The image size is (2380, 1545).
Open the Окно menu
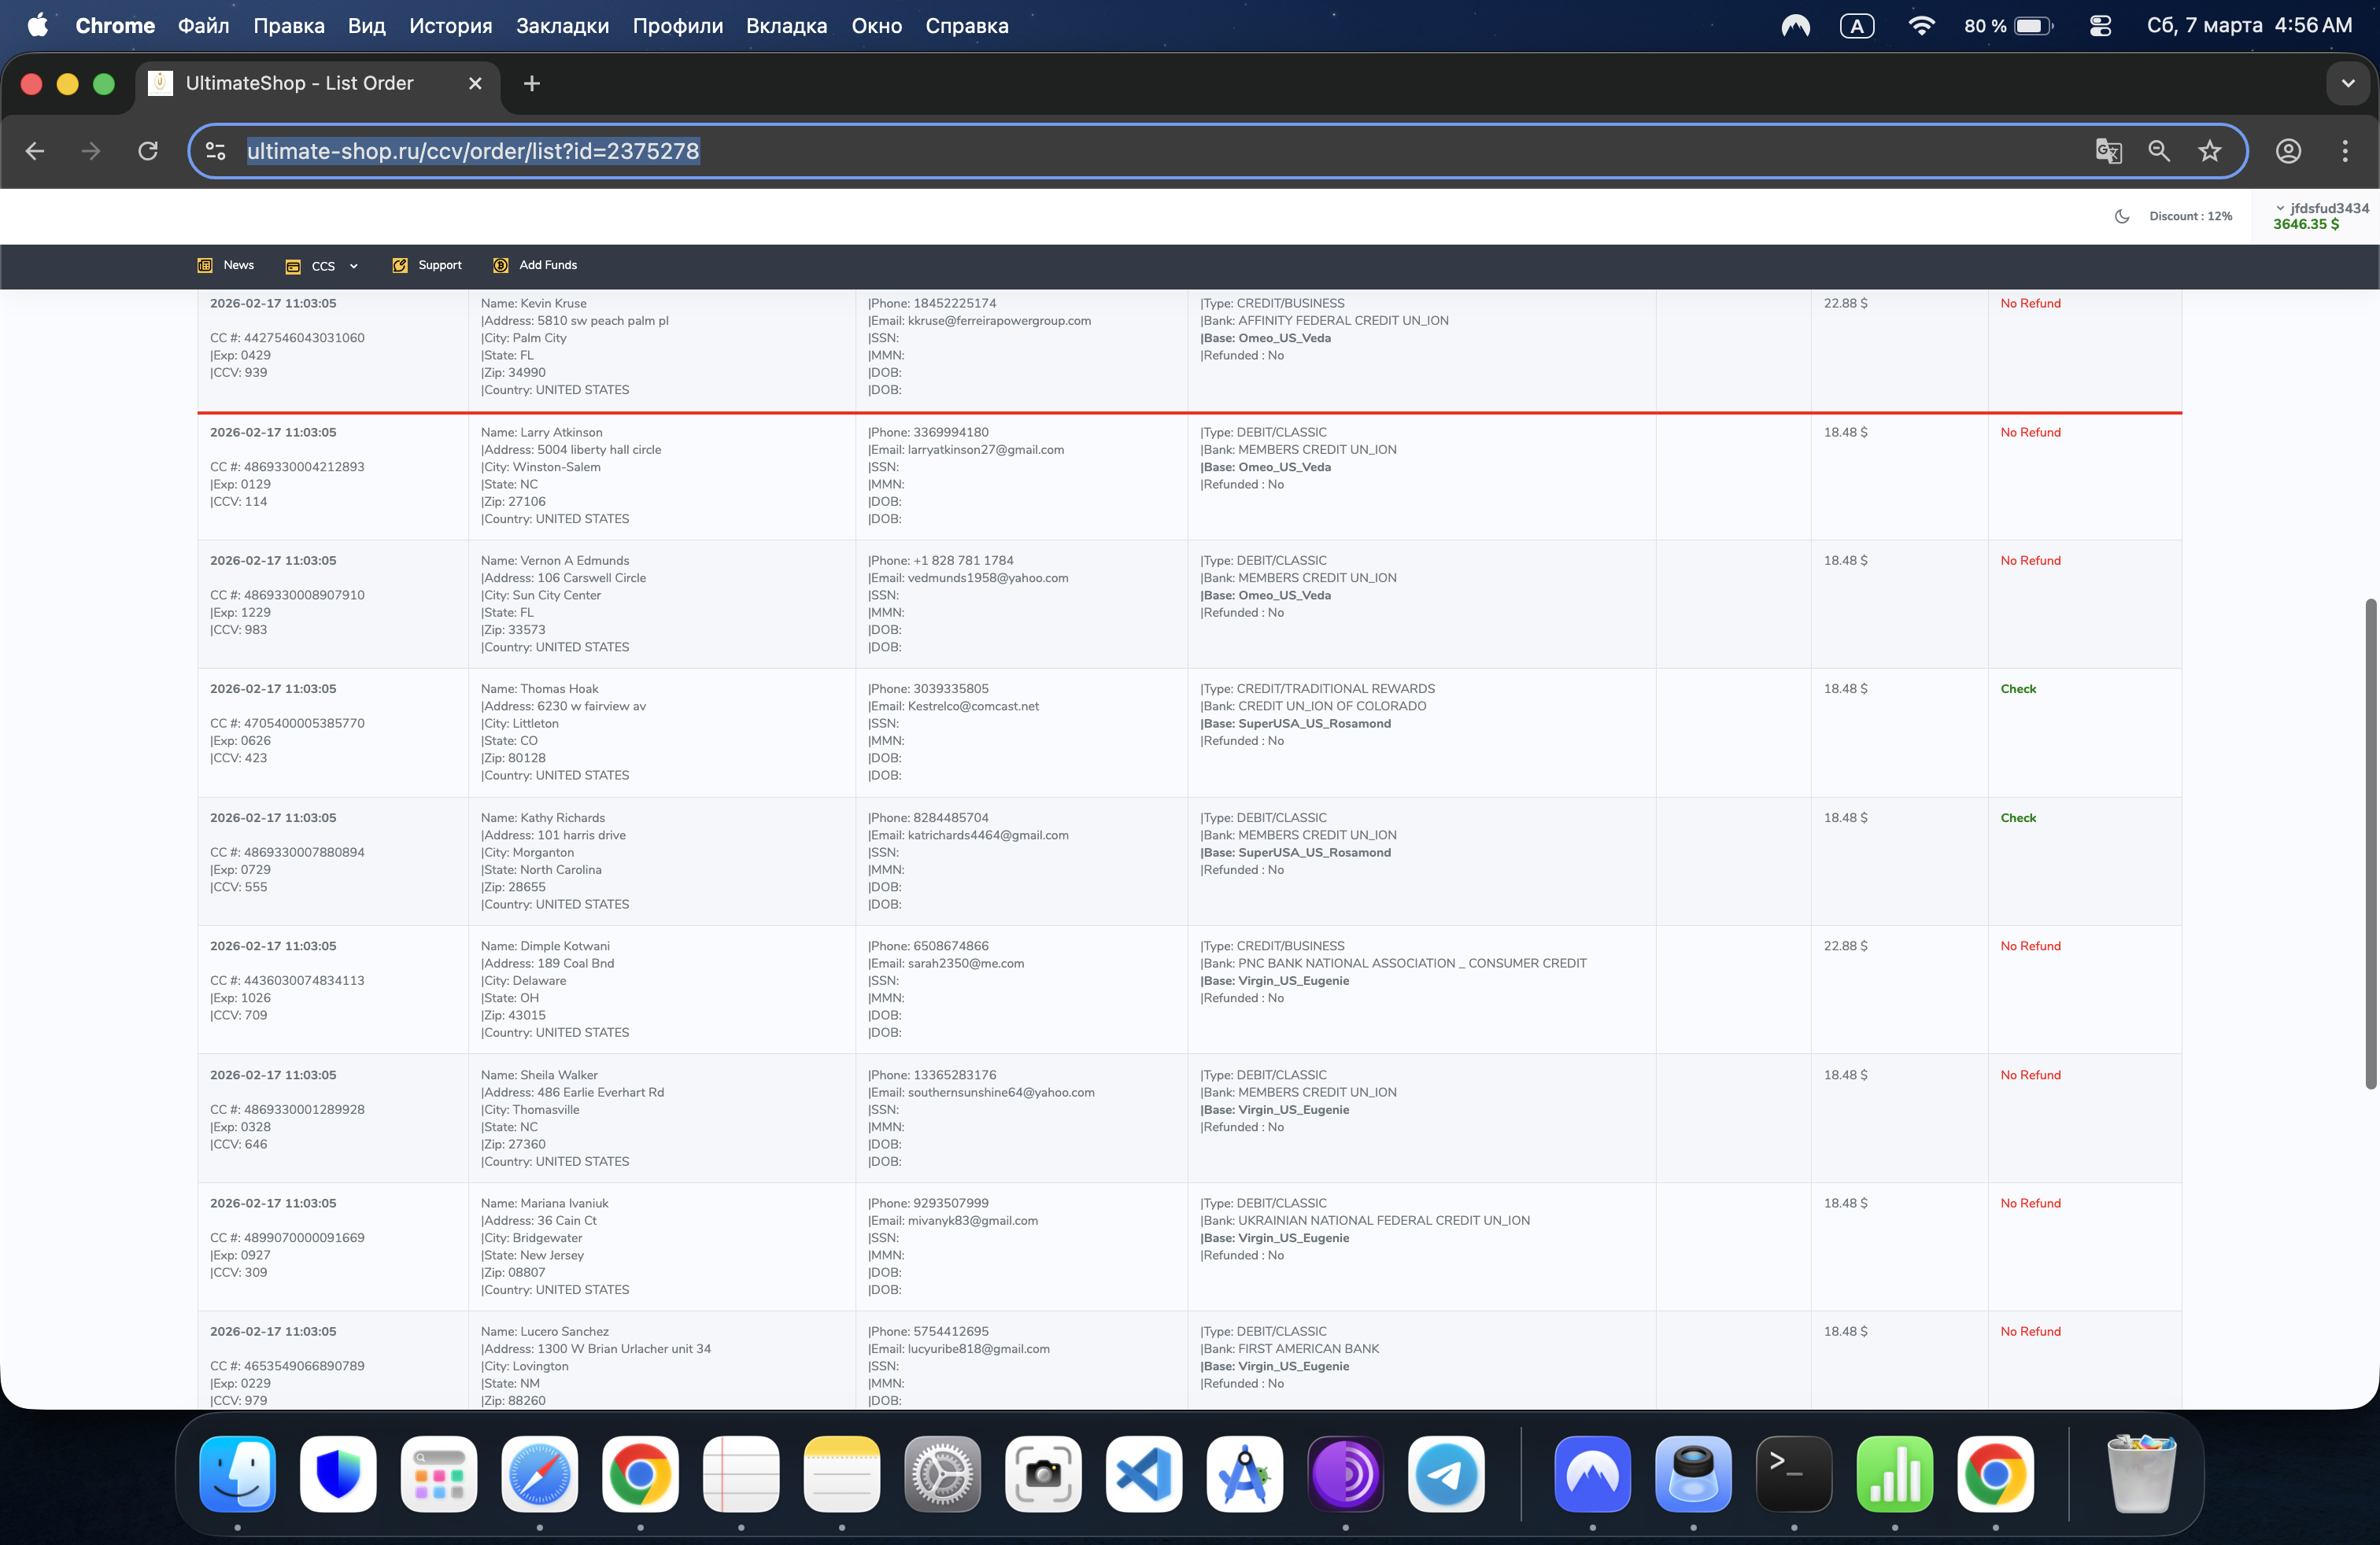877,26
